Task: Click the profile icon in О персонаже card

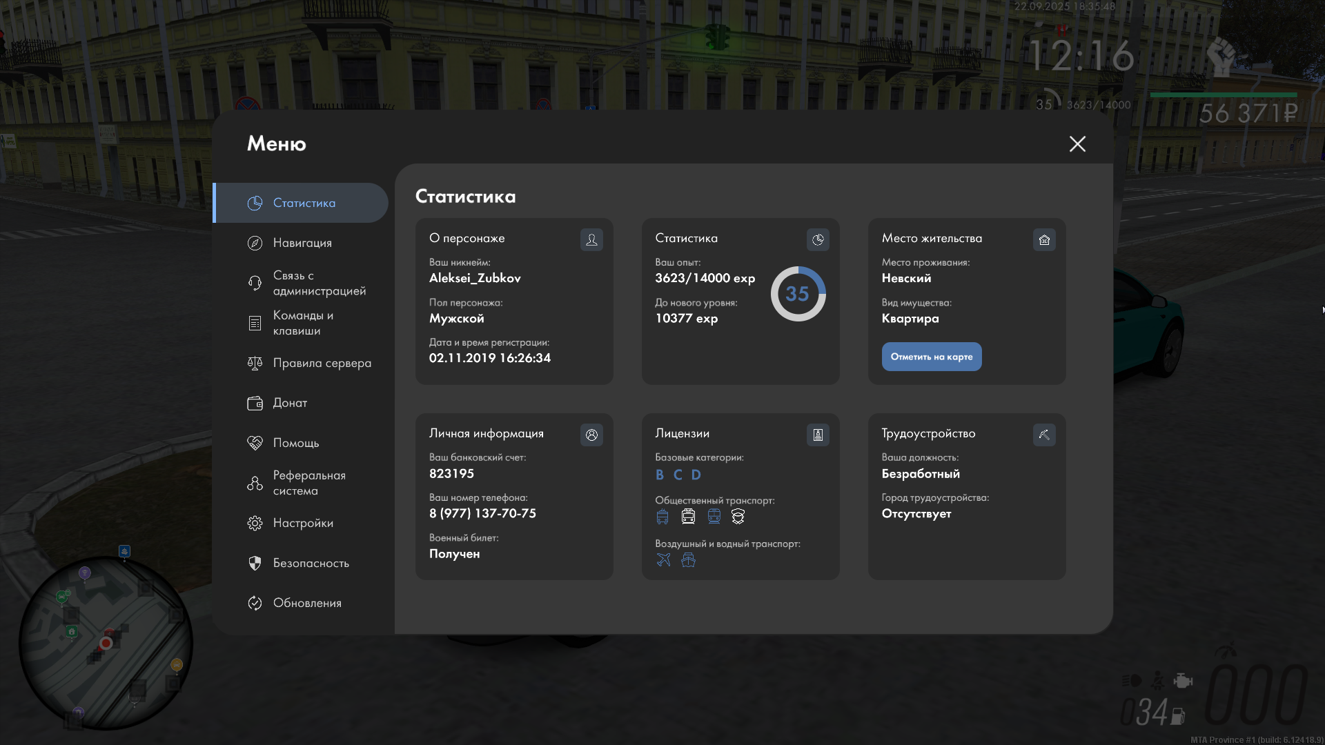Action: (591, 239)
